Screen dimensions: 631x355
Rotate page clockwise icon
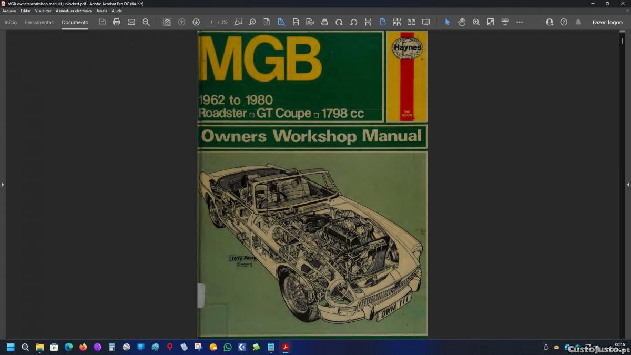point(339,22)
